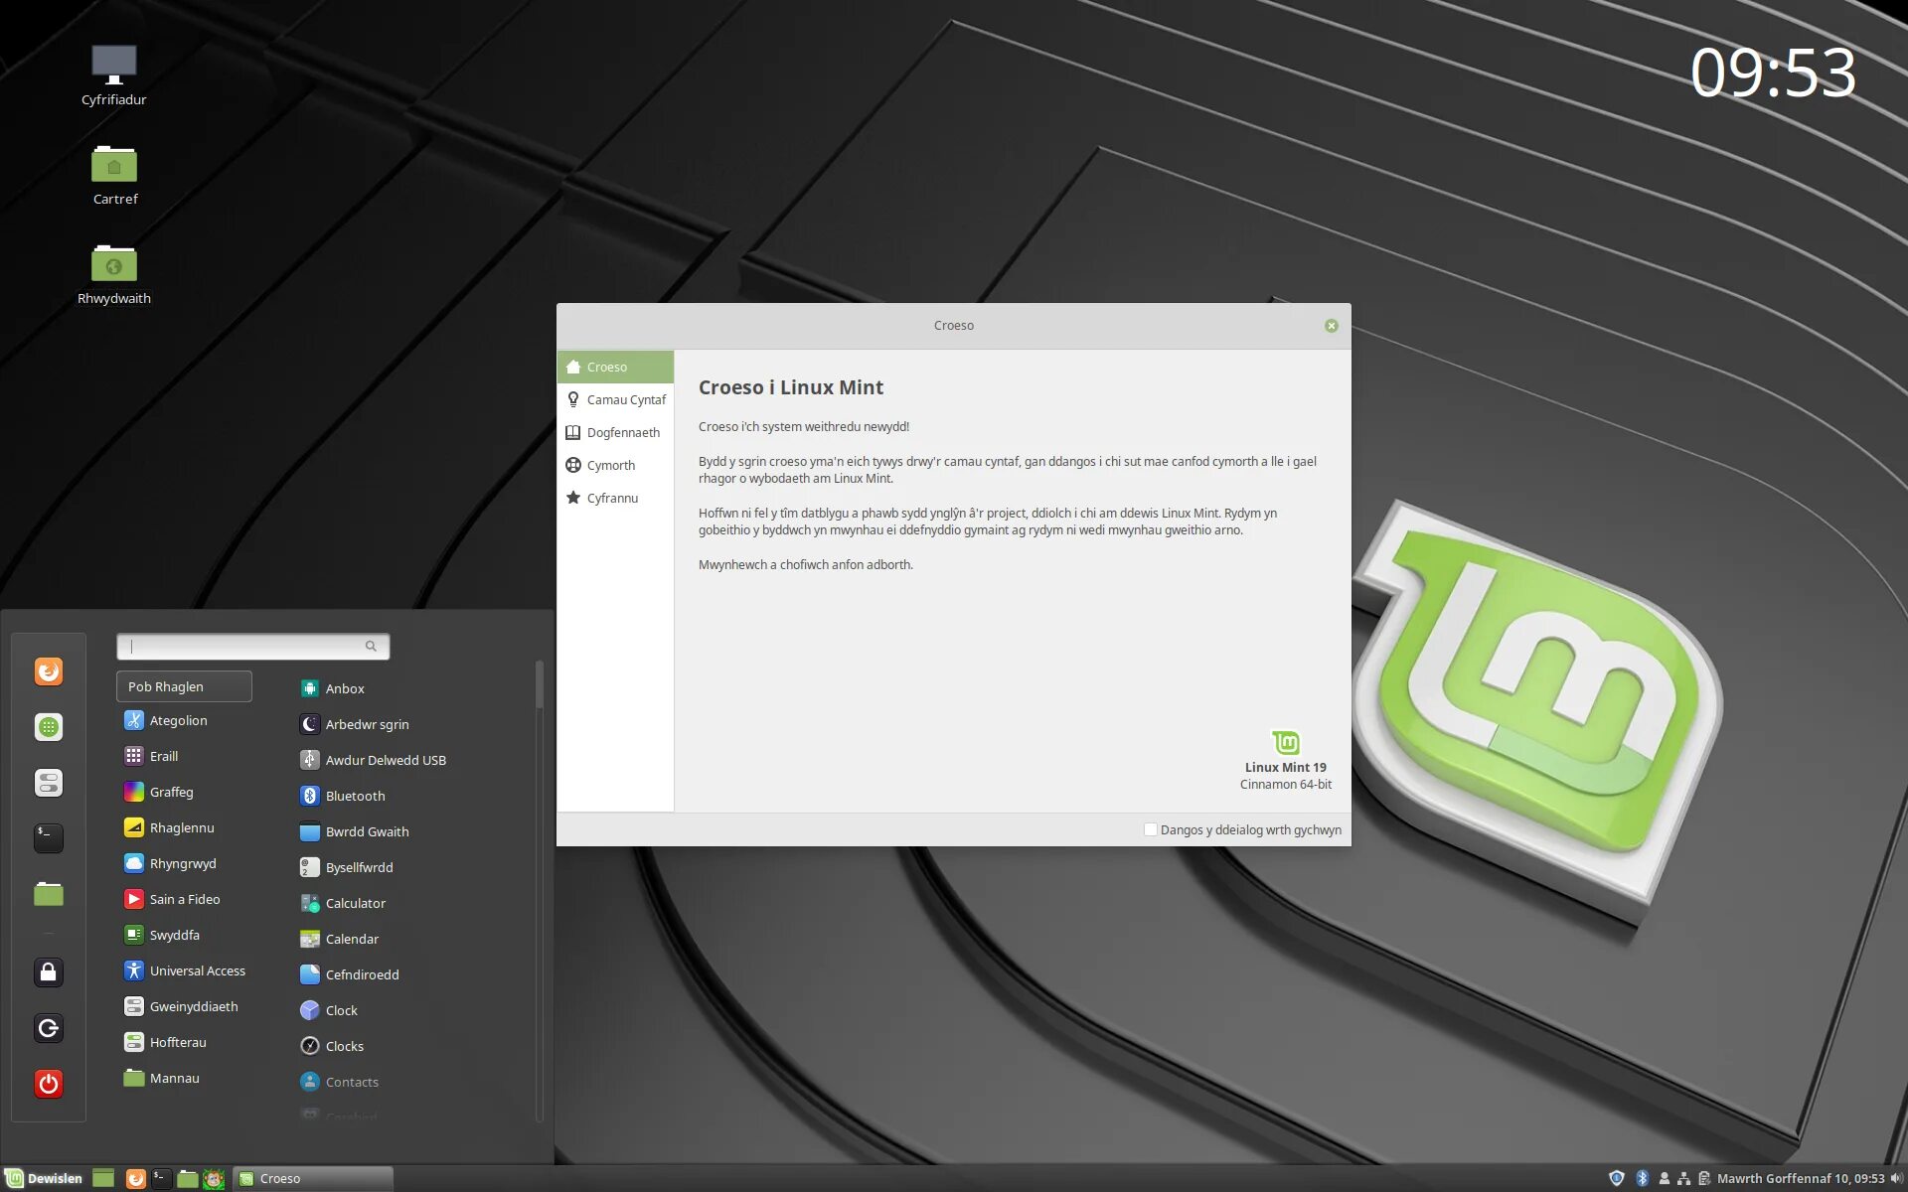1908x1192 pixels.
Task: Click the Croeso taskbar window button
Action: coord(313,1178)
